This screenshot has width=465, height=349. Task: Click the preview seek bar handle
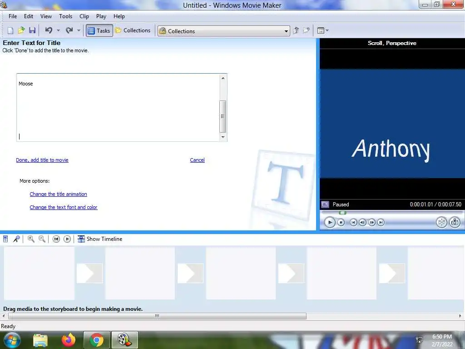342,213
